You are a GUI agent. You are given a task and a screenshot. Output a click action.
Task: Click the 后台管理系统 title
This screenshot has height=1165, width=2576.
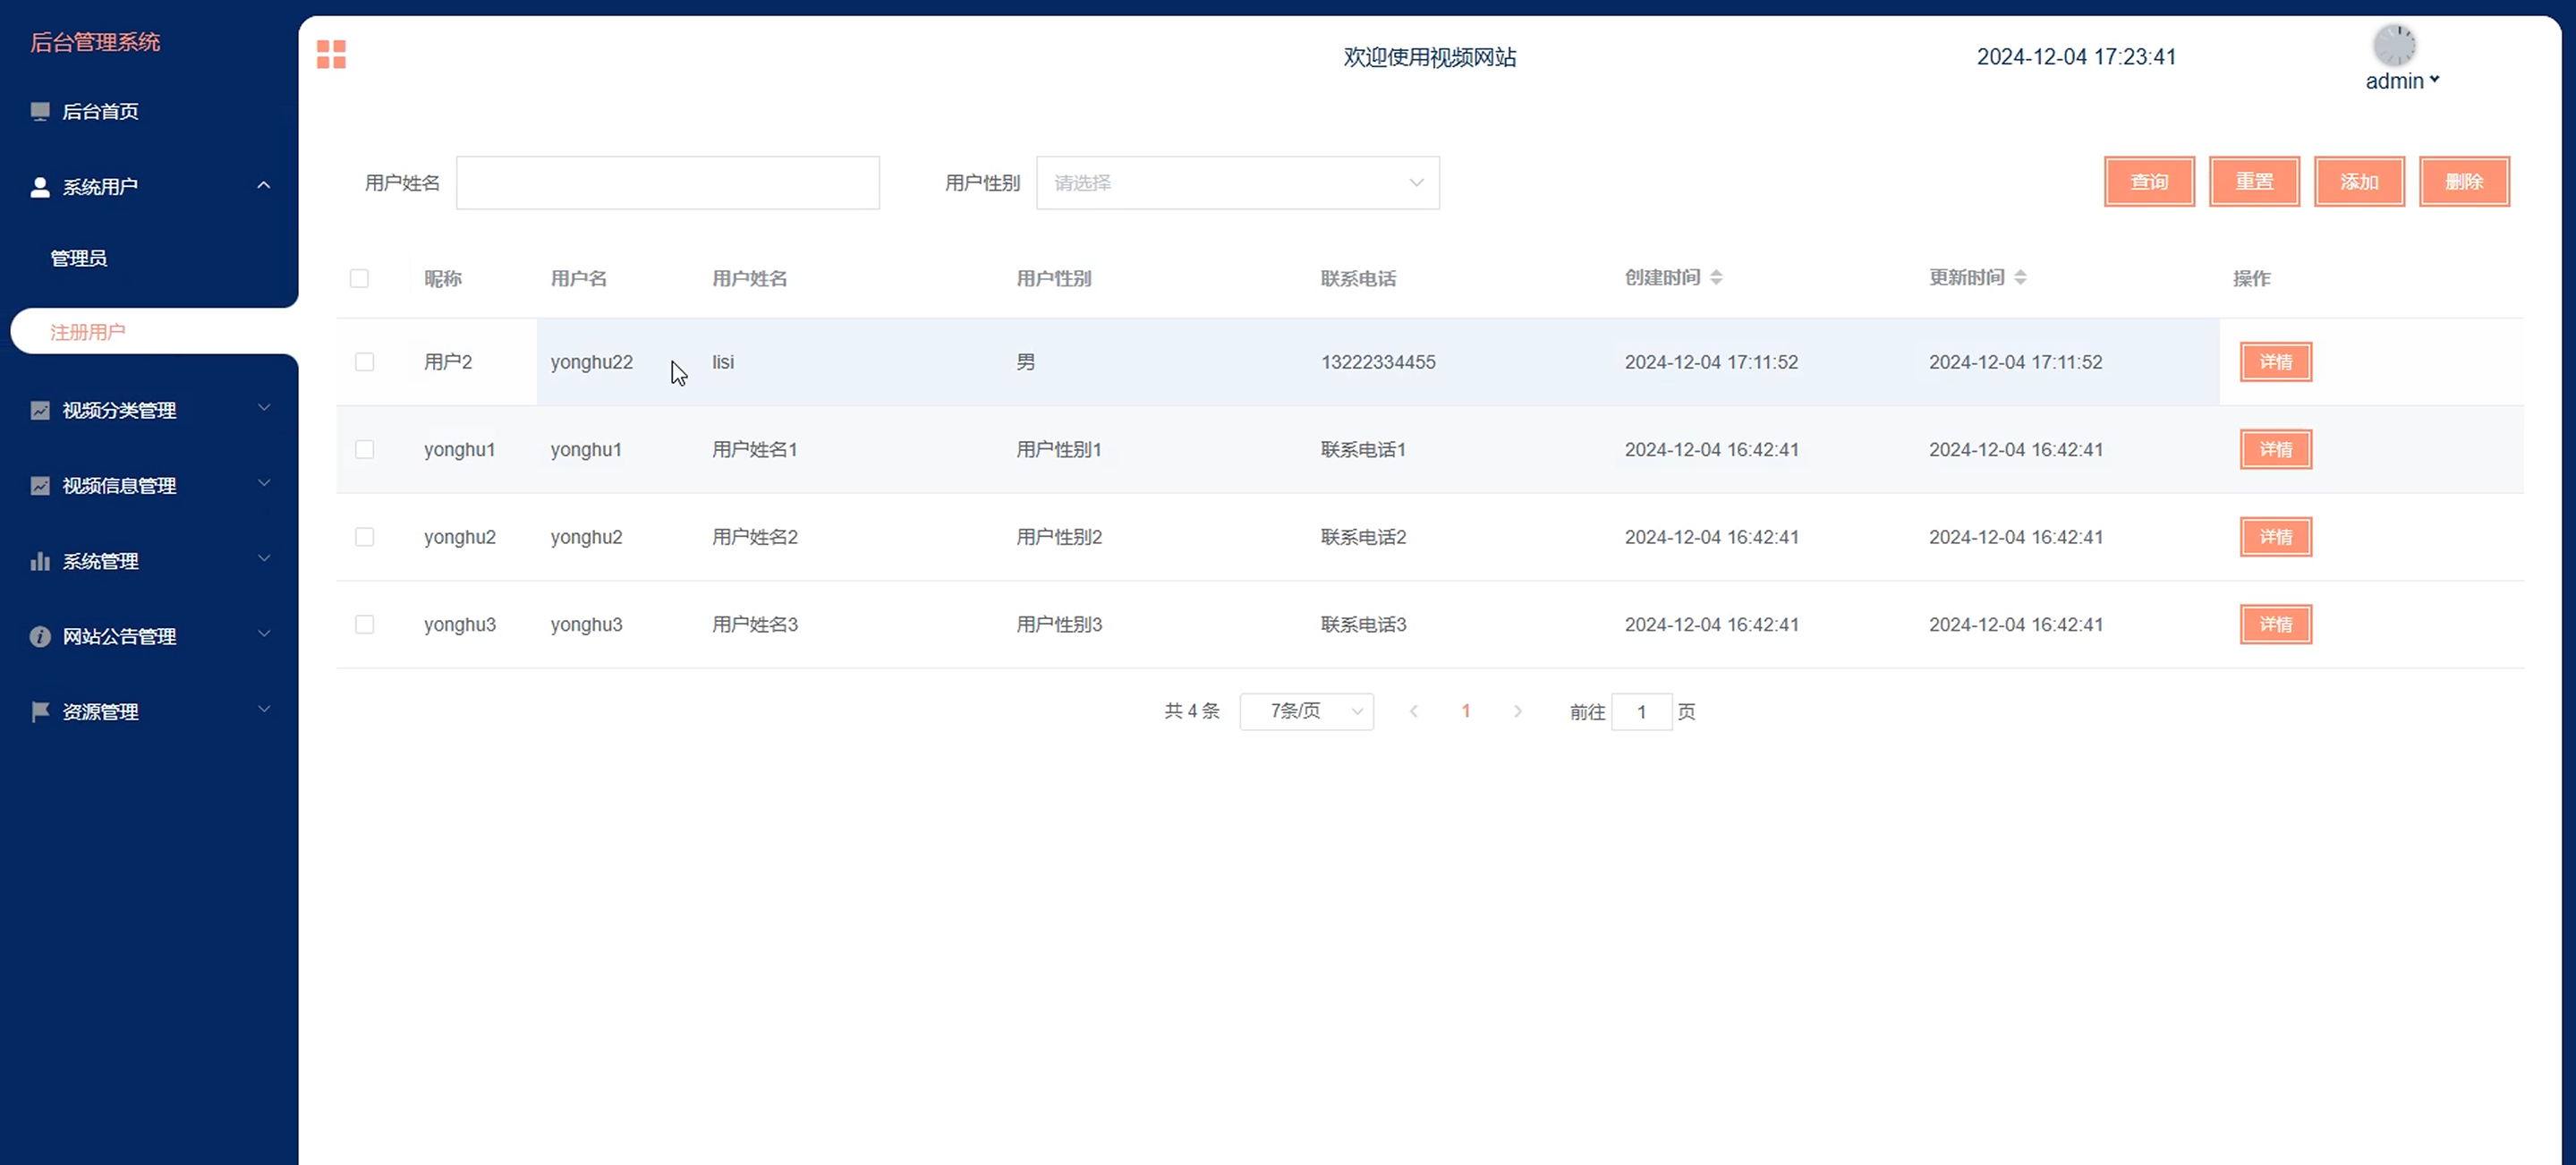coord(95,42)
